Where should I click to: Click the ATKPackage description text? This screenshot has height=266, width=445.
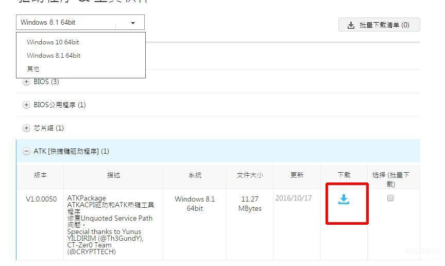(x=111, y=225)
